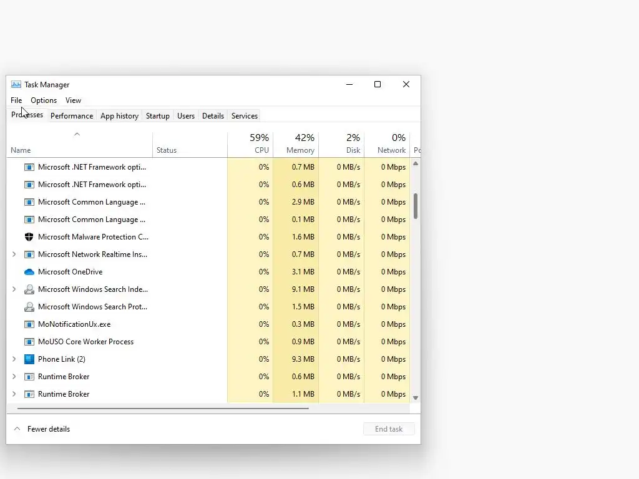The width and height of the screenshot is (639, 479).
Task: Click the Phone Link app icon
Action: 29,359
